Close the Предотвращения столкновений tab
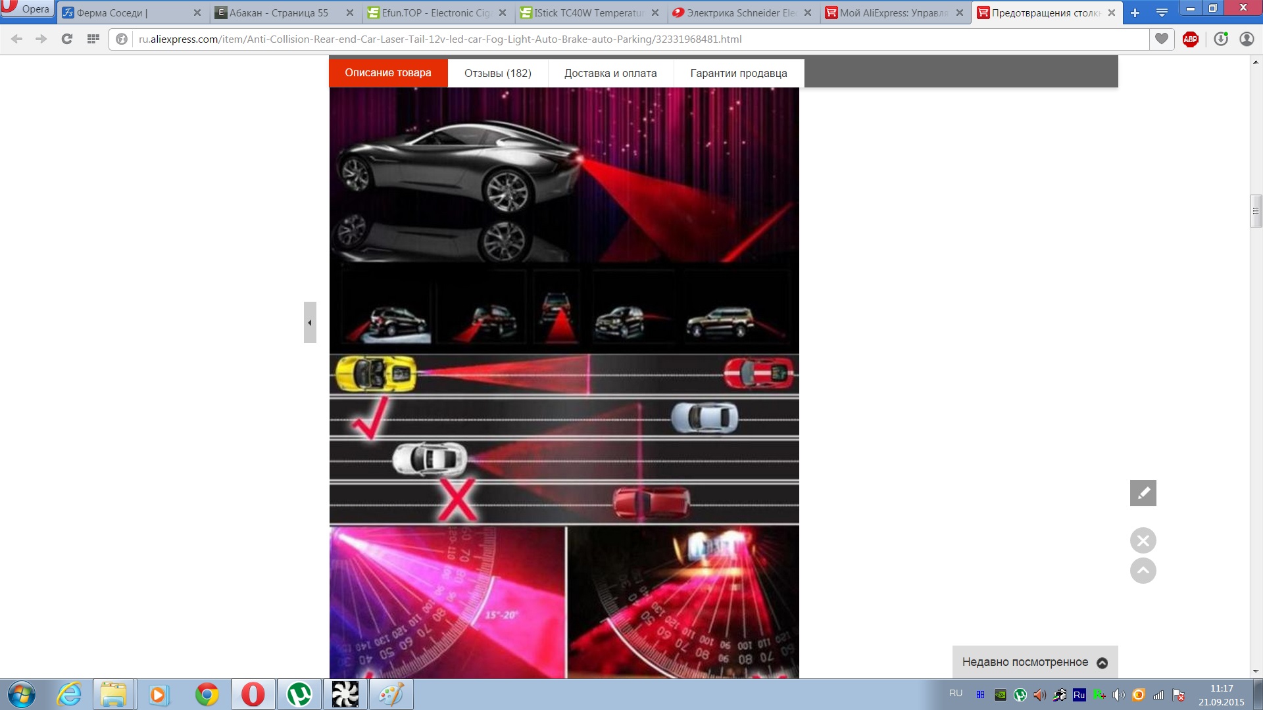The width and height of the screenshot is (1263, 710). click(x=1112, y=12)
